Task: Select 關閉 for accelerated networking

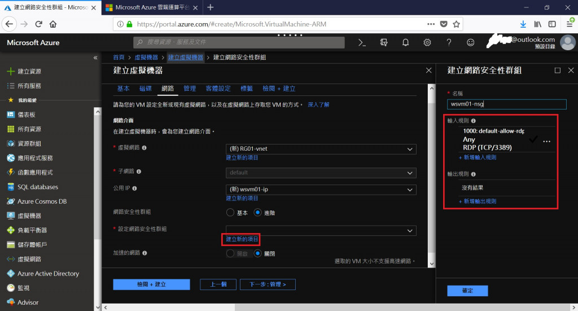Action: (257, 253)
